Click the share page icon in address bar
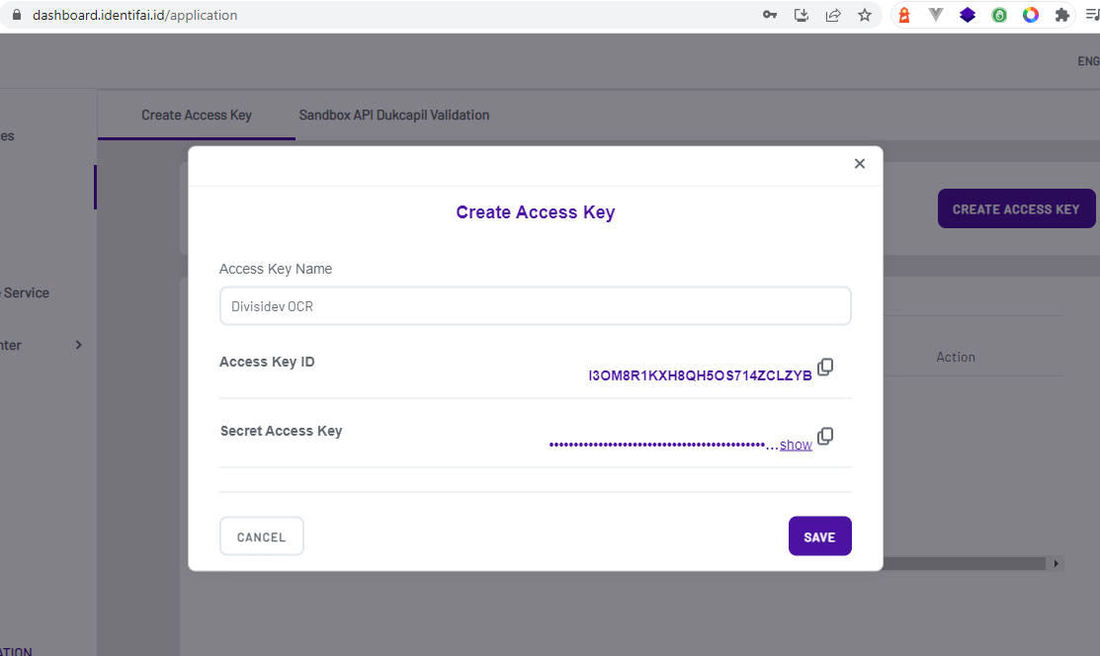1100x656 pixels. point(833,15)
